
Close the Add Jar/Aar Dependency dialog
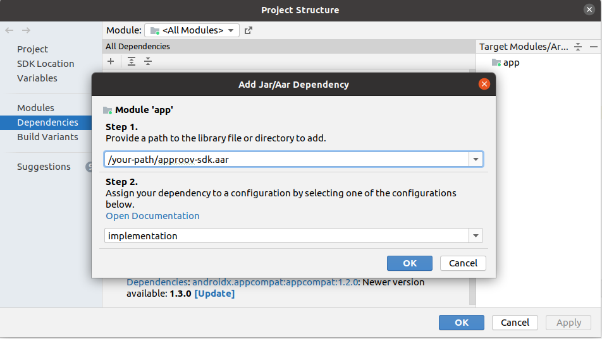(484, 84)
